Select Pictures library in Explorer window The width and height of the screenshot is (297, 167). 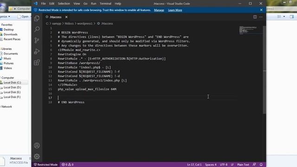[8, 63]
